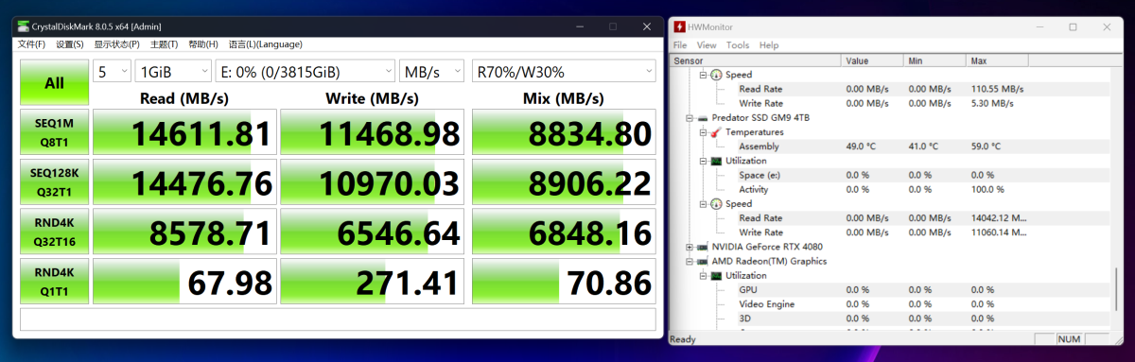Screen dimensions: 1135x362
Task: Open the 1GiB test size dropdown
Action: point(174,72)
